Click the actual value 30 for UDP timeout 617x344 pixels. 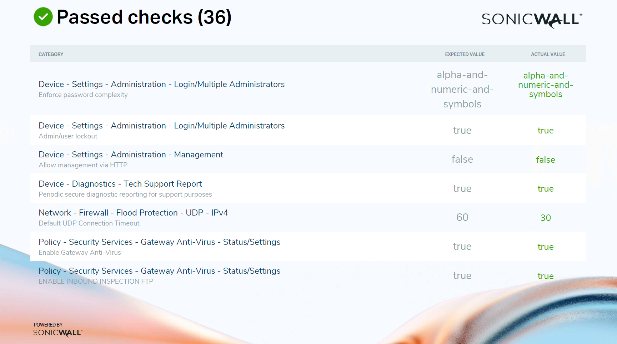546,218
